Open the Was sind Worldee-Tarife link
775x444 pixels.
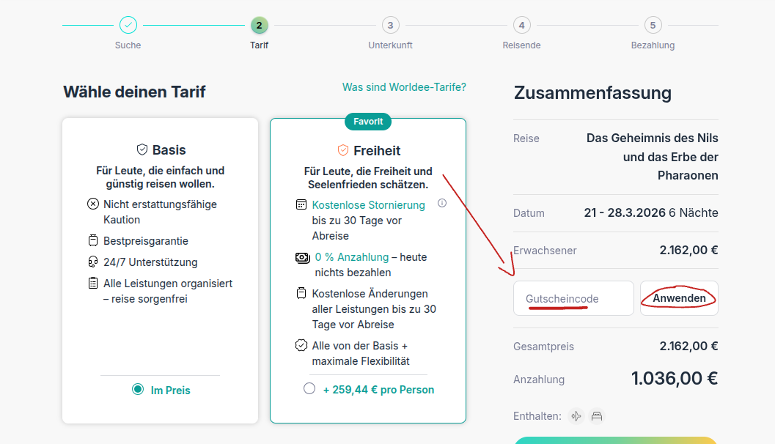point(403,86)
